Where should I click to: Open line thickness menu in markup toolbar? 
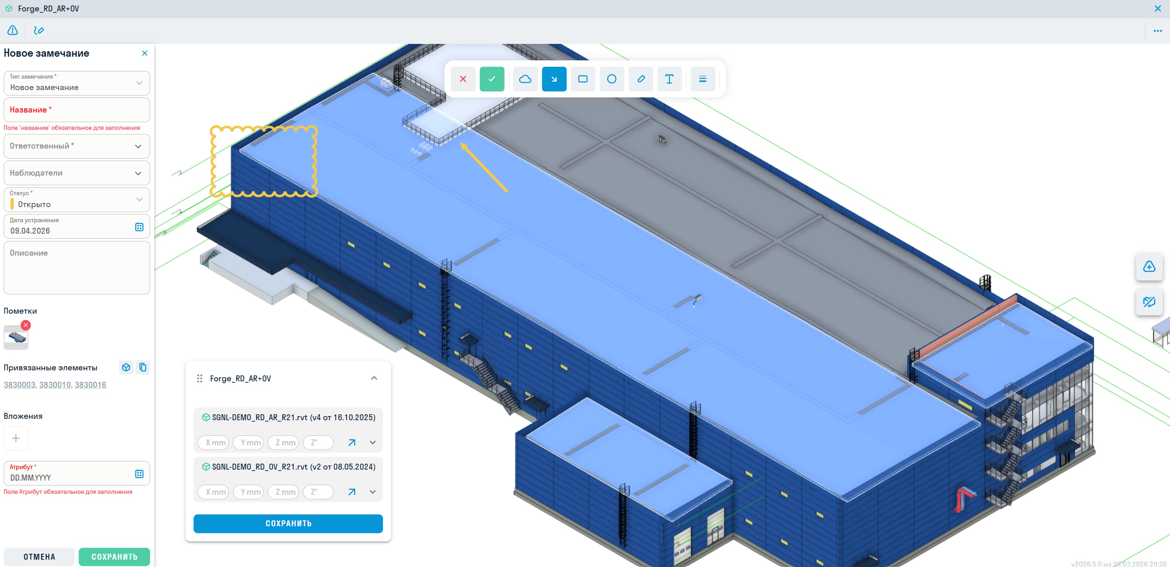tap(702, 79)
